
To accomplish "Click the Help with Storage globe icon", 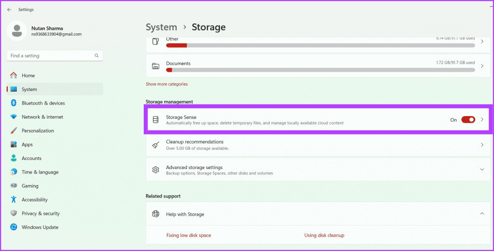I will click(156, 214).
